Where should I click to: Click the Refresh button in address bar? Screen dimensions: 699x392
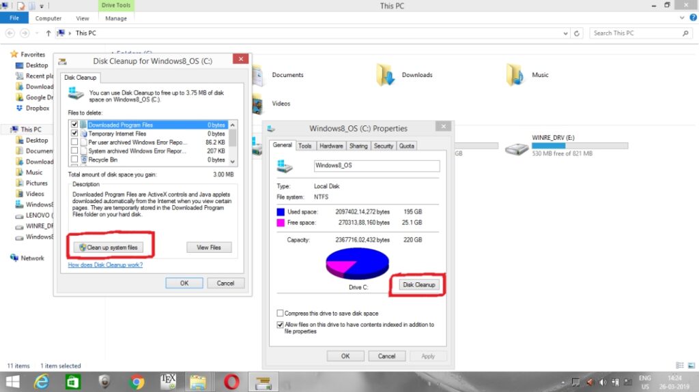tap(576, 33)
